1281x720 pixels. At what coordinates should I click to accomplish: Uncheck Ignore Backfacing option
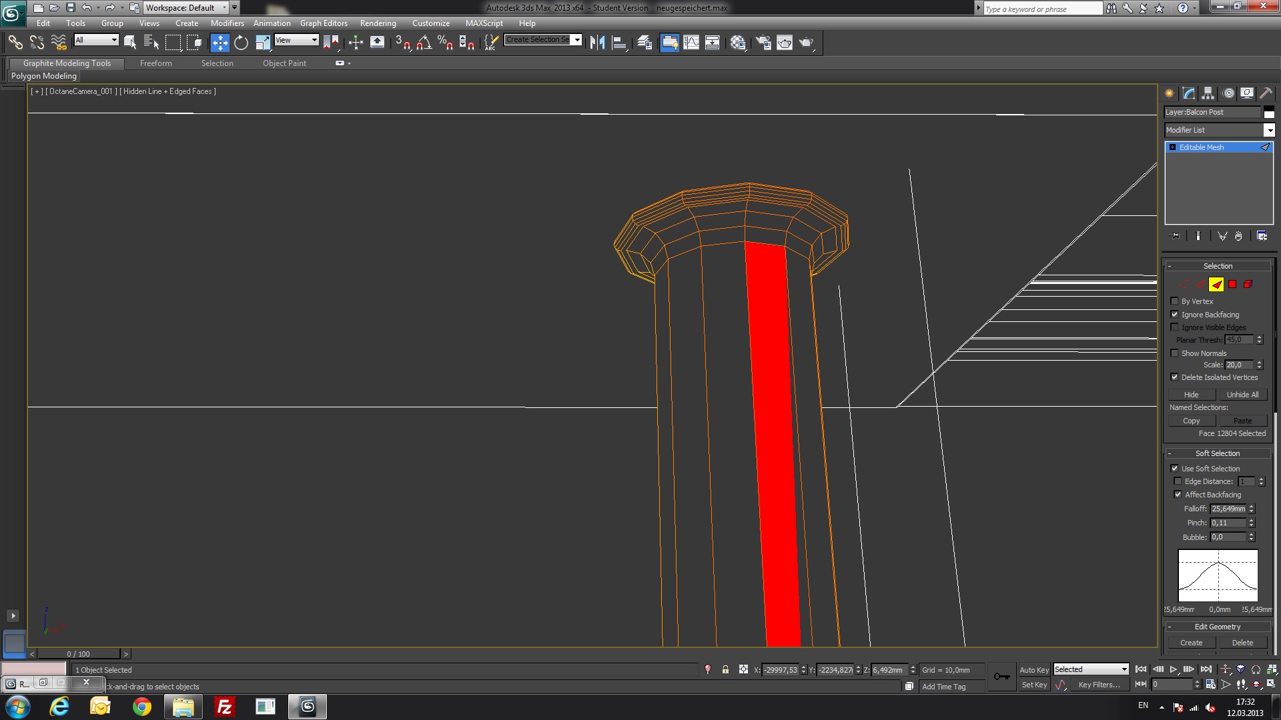[1175, 315]
